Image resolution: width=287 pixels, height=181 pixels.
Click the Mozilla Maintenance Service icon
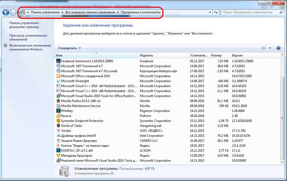(x=58, y=106)
